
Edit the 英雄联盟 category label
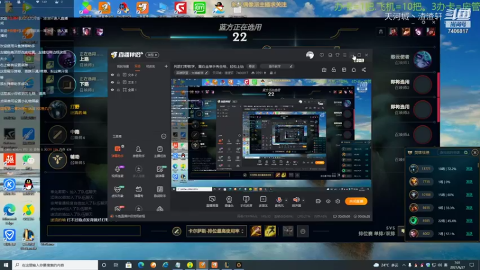click(x=192, y=73)
